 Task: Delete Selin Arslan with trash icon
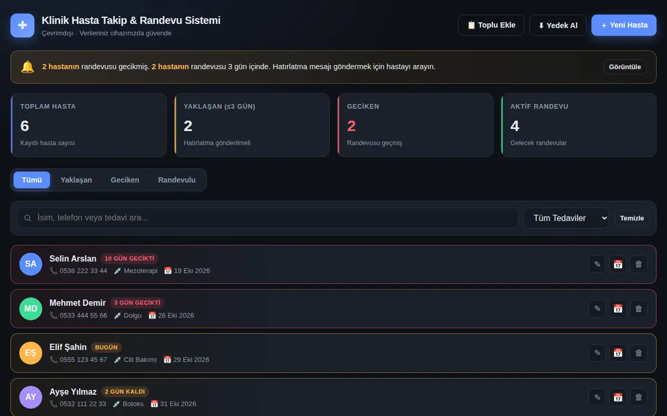pyautogui.click(x=639, y=264)
